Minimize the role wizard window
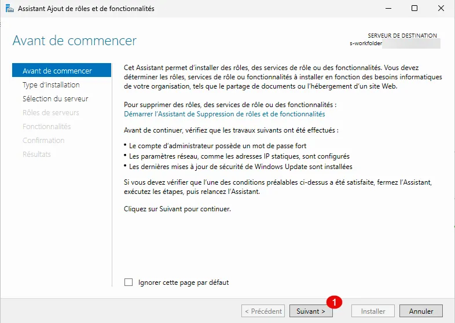The height and width of the screenshot is (323, 455). [388, 9]
